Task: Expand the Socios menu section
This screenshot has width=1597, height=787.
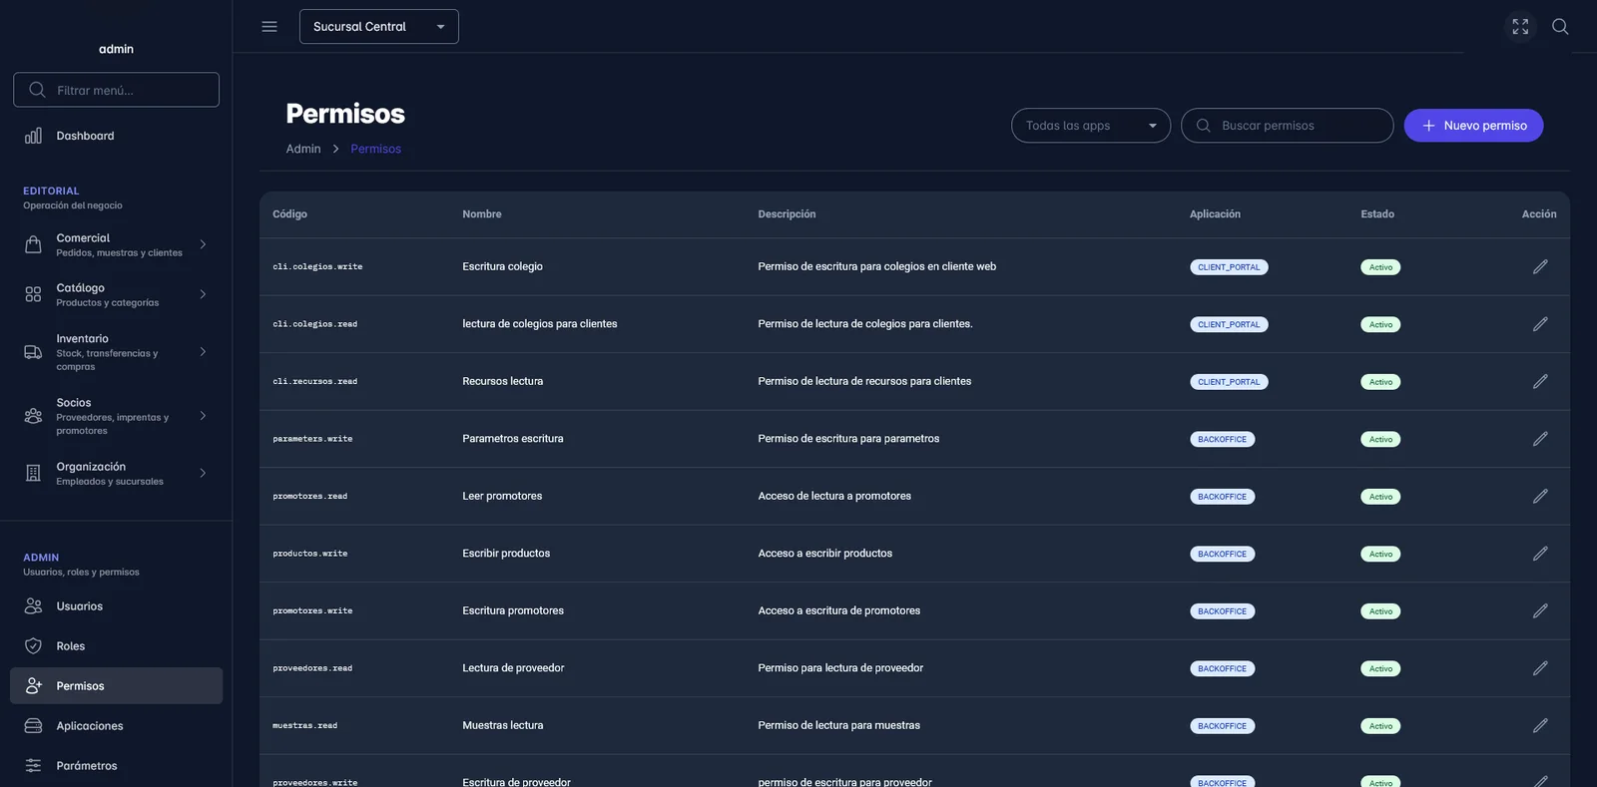Action: tap(116, 416)
